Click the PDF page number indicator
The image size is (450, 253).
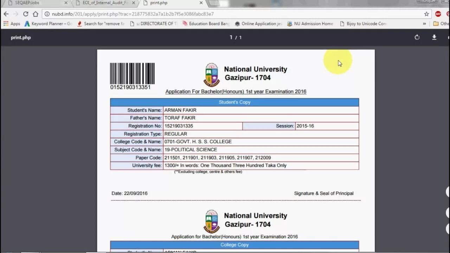pyautogui.click(x=236, y=37)
